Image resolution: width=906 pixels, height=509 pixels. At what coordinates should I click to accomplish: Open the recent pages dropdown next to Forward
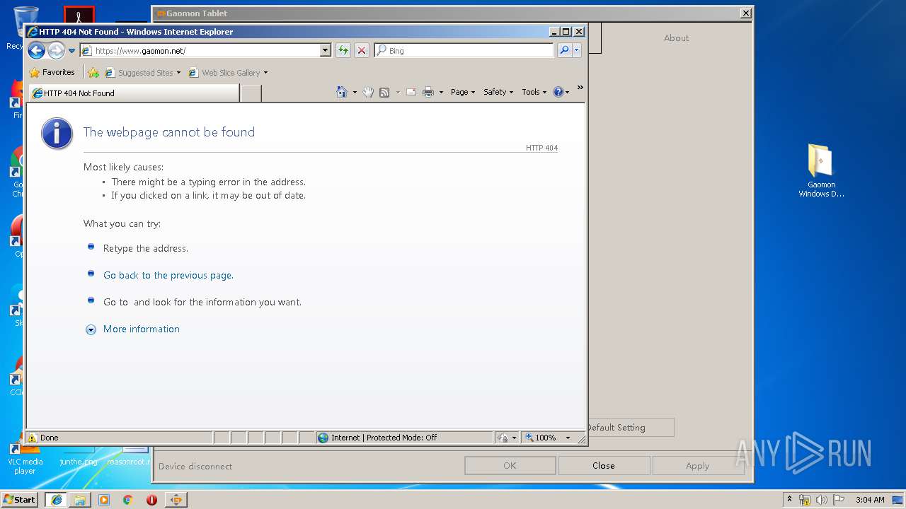point(71,51)
